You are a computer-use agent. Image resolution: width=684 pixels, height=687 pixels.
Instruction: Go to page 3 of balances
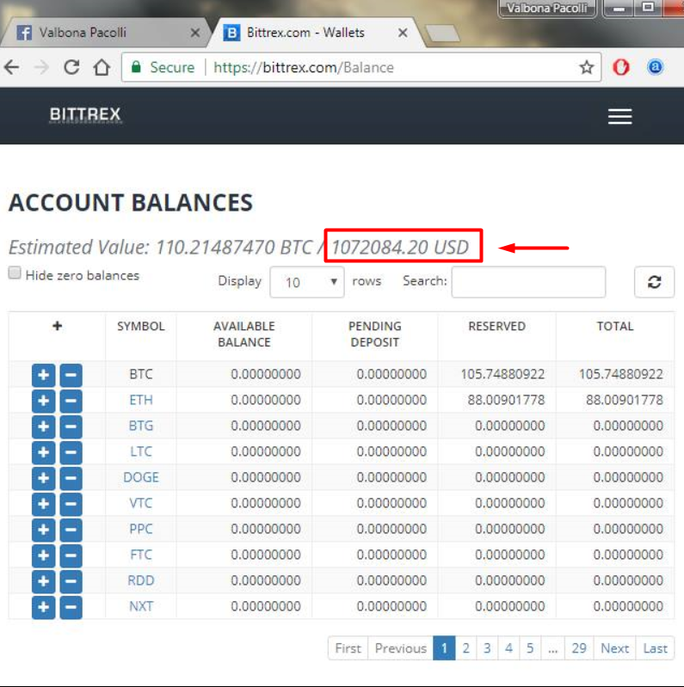point(487,648)
